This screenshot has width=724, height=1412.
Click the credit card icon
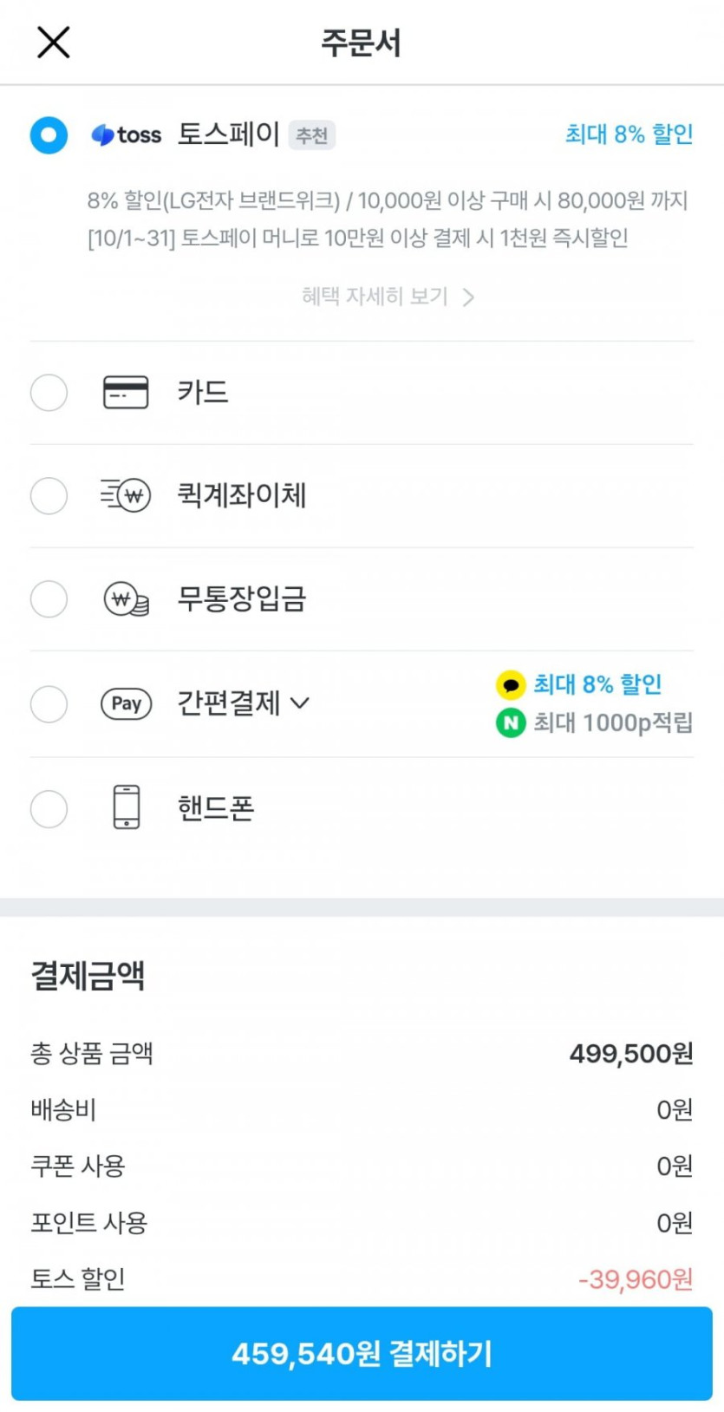pyautogui.click(x=126, y=392)
